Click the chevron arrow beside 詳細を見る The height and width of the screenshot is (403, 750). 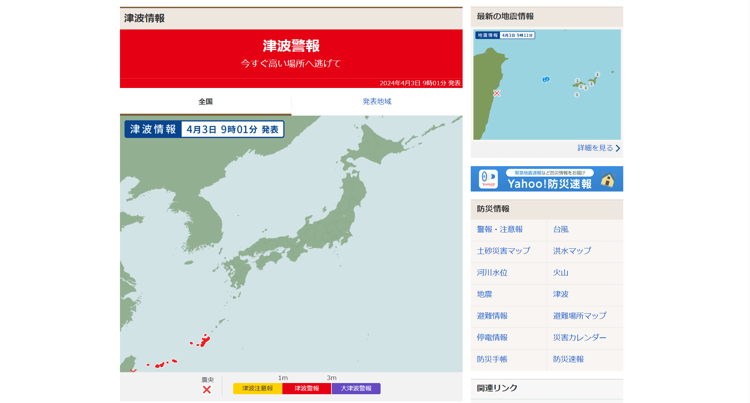point(618,148)
